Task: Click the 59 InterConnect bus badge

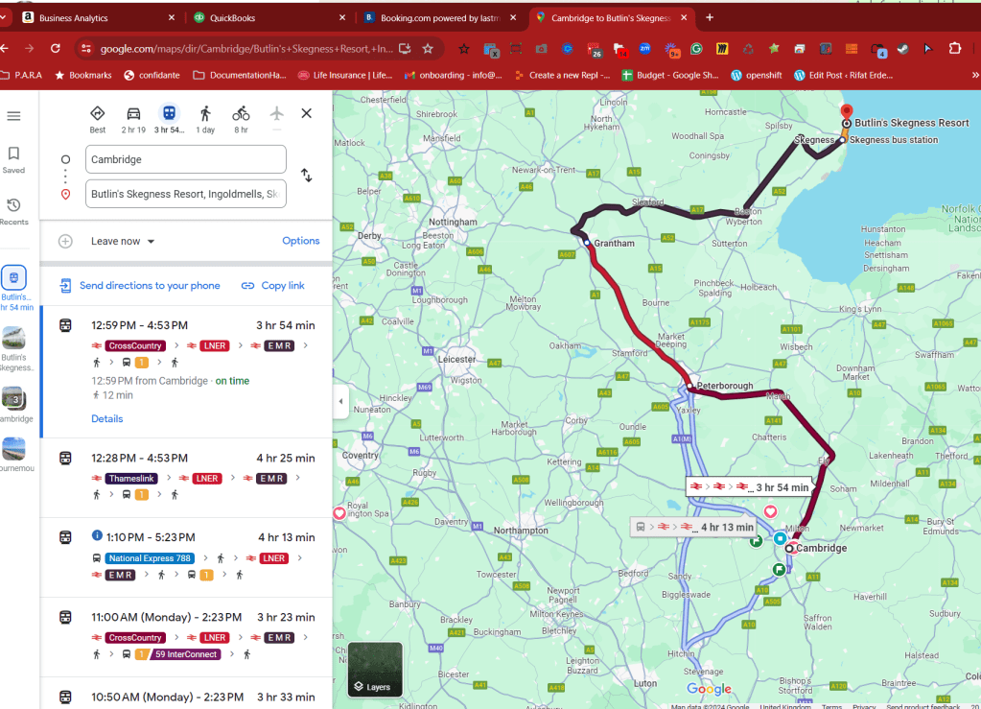Action: 185,654
